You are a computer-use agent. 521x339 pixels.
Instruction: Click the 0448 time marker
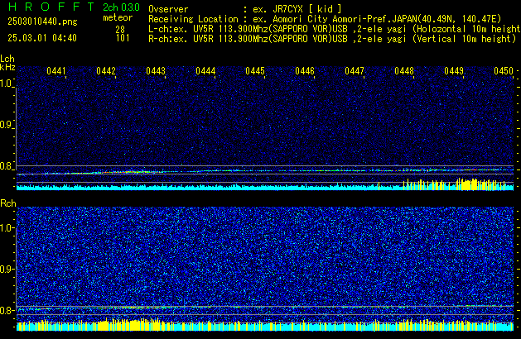click(404, 71)
